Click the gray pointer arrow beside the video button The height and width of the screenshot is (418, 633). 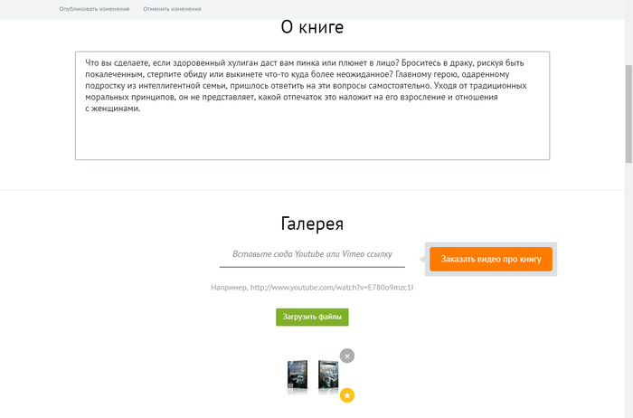422,260
